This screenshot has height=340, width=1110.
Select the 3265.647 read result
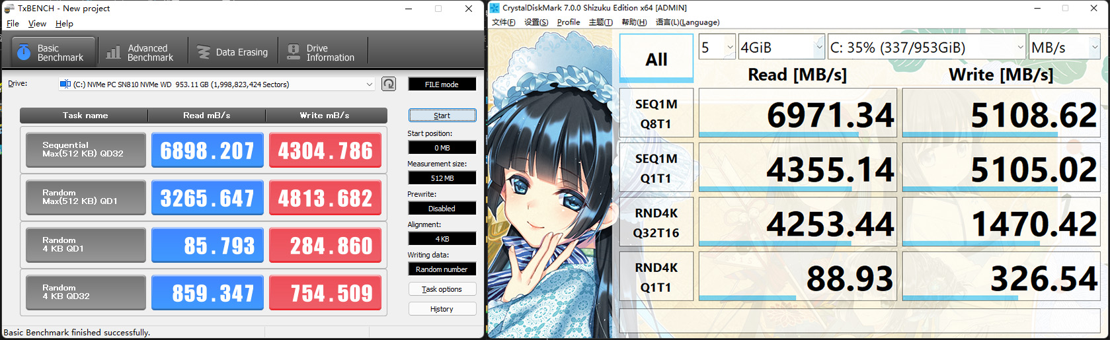point(208,197)
